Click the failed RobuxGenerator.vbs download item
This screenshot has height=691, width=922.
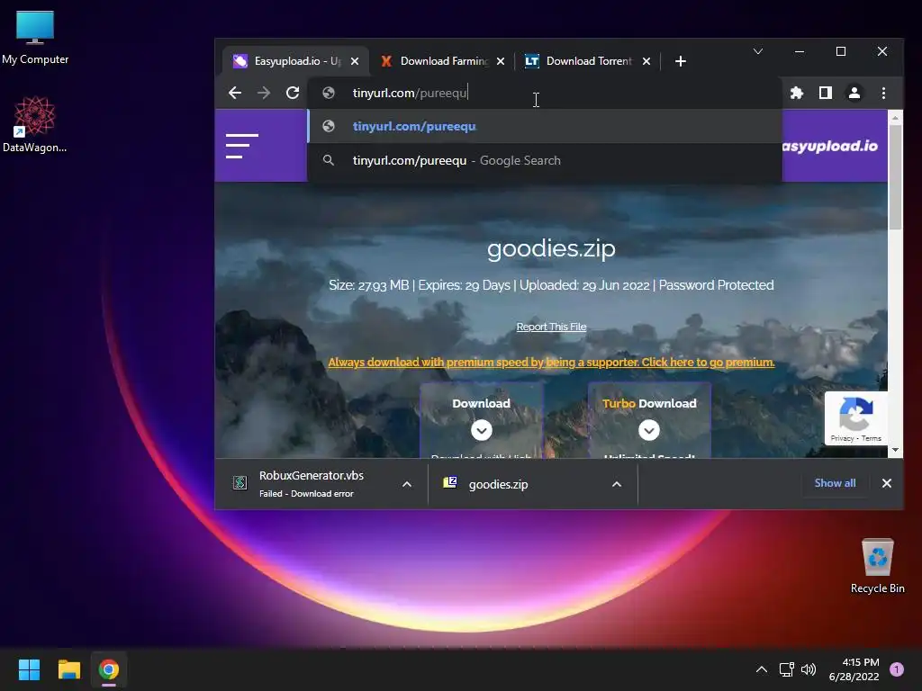311,483
